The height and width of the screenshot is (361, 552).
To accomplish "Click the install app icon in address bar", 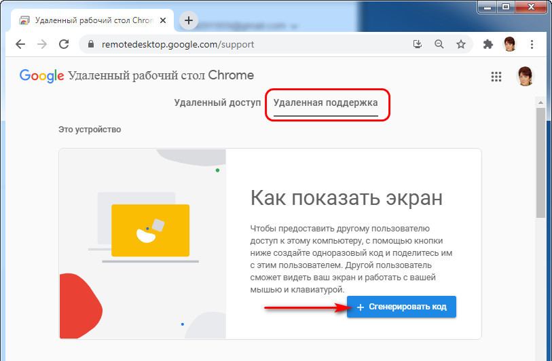I will (418, 45).
